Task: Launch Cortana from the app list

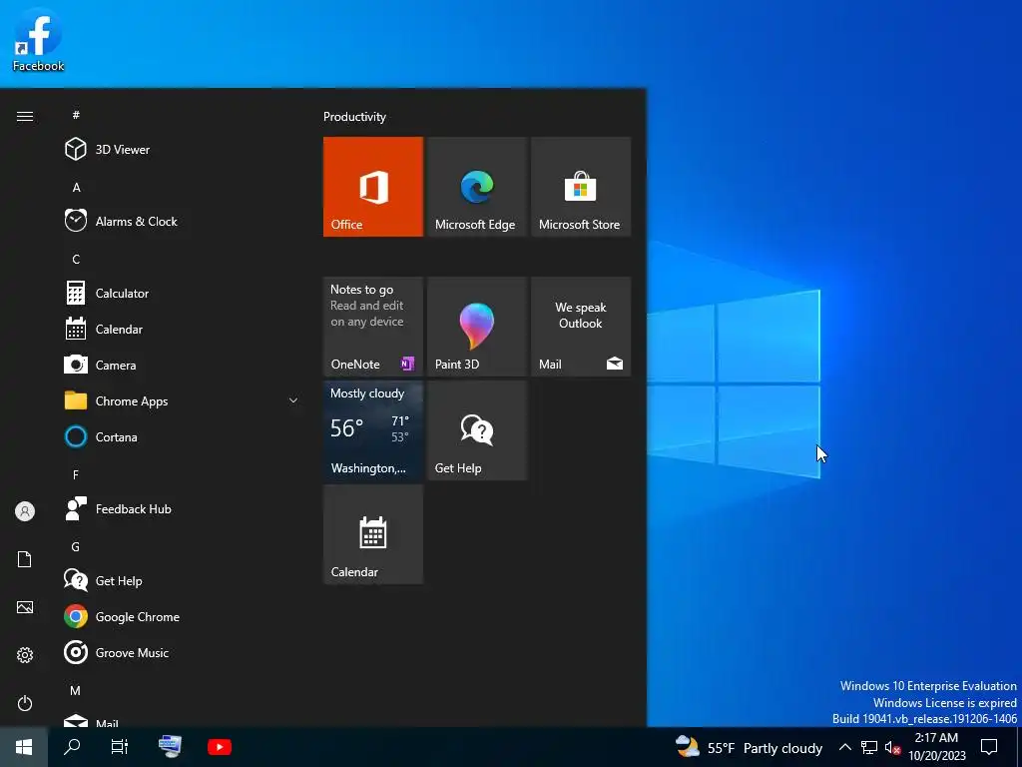Action: (x=182, y=436)
